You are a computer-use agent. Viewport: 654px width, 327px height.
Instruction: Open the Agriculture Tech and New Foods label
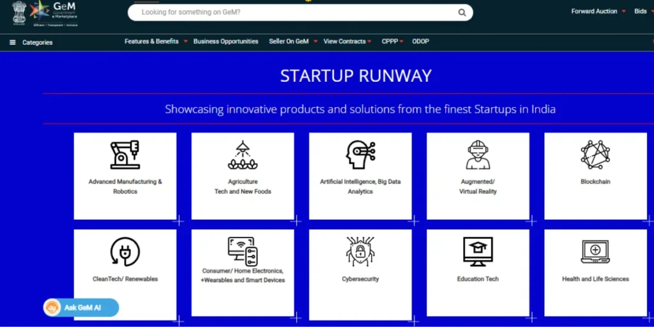tap(243, 186)
